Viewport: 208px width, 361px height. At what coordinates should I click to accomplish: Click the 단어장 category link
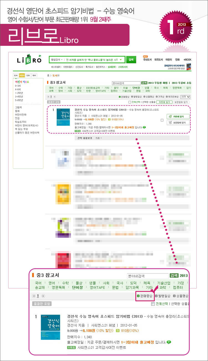click(x=134, y=87)
